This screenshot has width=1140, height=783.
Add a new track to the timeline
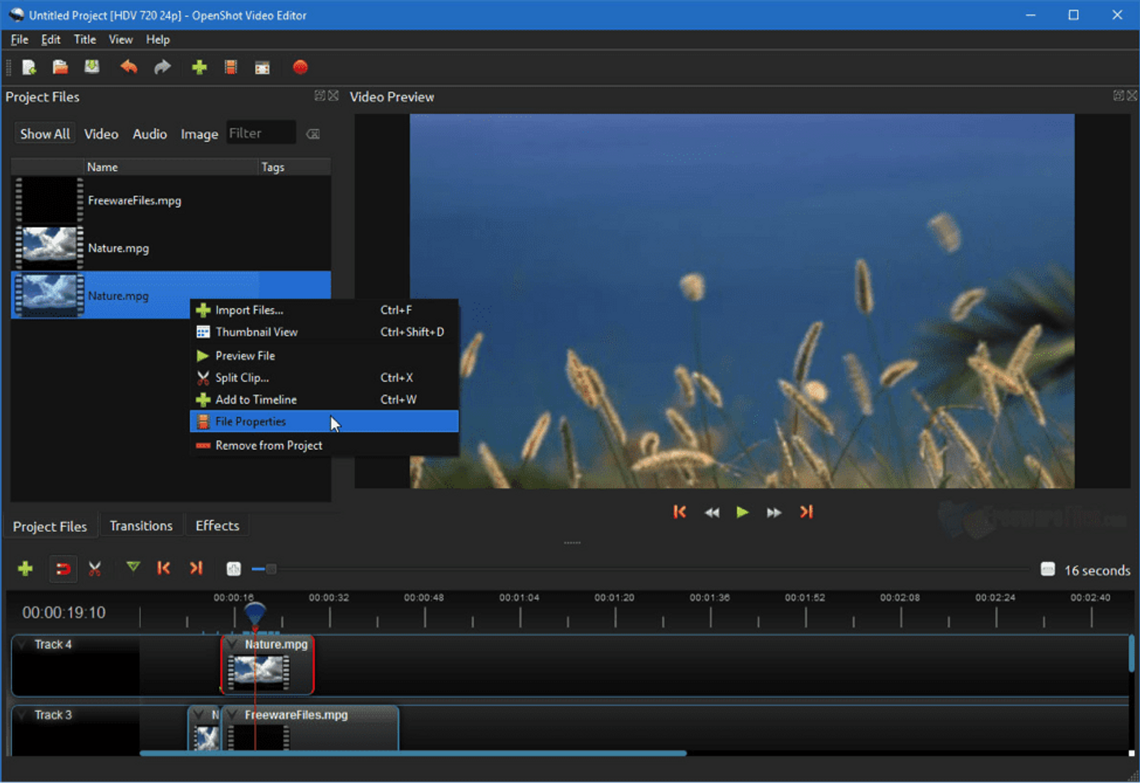[25, 568]
